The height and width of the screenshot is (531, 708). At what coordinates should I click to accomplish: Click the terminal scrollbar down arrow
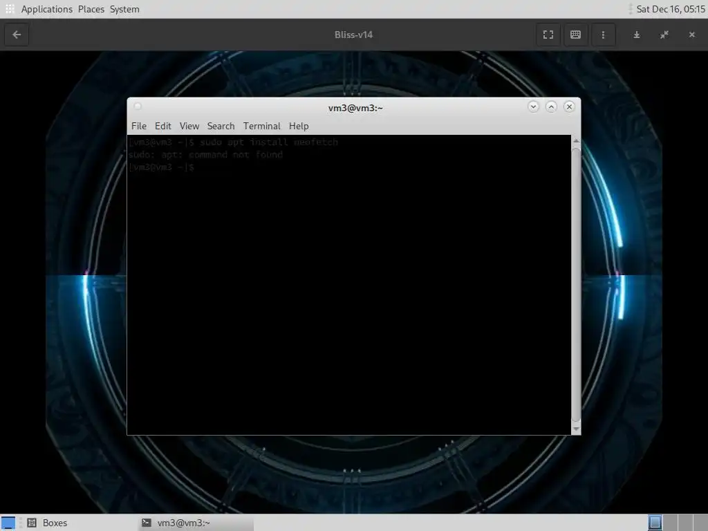pos(576,429)
